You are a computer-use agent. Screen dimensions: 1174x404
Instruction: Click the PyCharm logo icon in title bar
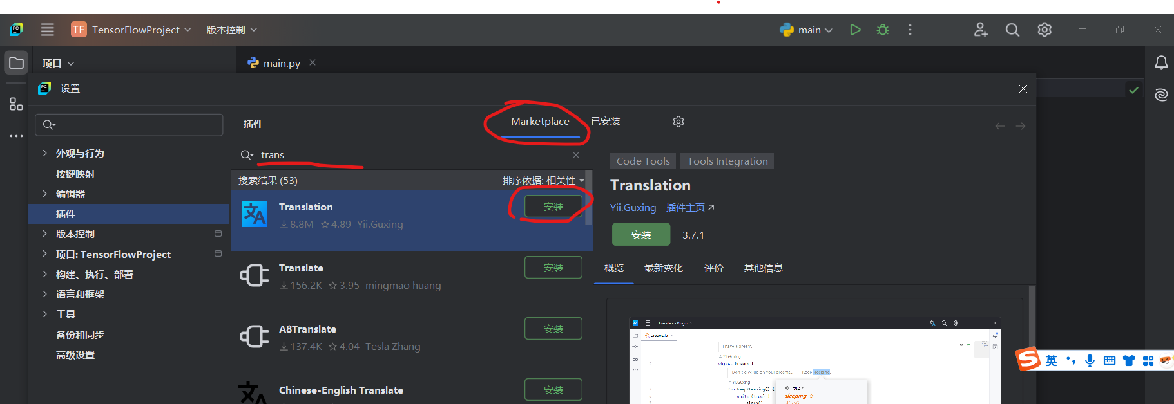pos(16,30)
